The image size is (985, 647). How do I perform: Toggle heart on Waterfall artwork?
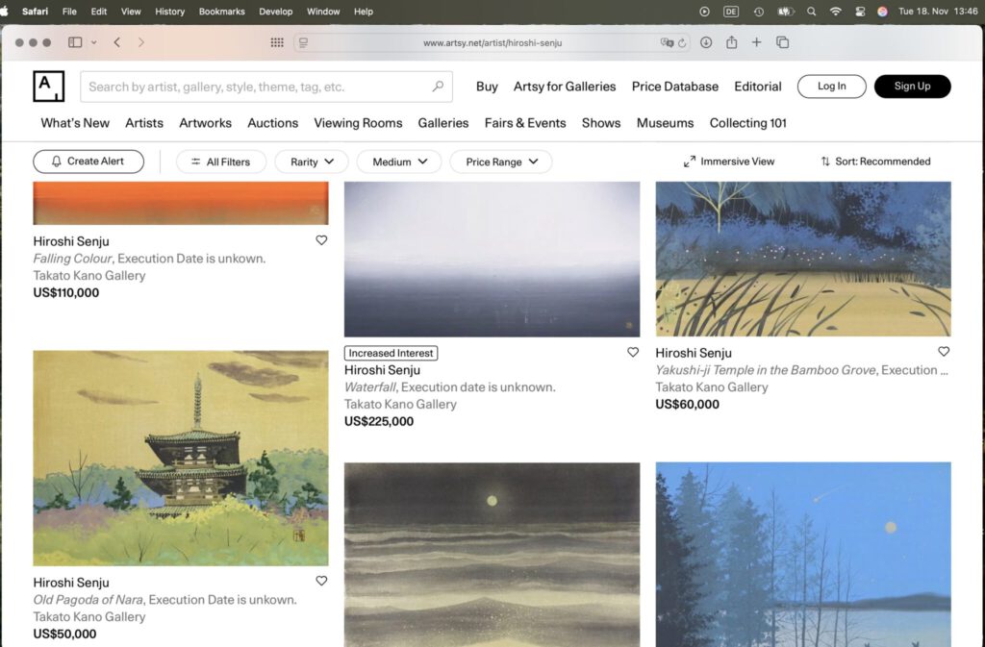[633, 353]
